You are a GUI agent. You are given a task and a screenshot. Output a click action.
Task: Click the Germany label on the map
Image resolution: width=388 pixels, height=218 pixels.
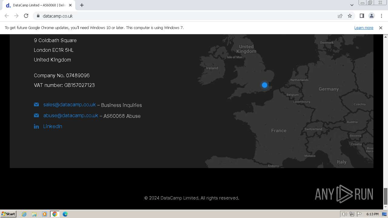click(x=329, y=89)
